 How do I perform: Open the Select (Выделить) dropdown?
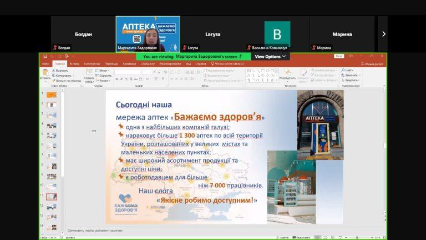pyautogui.click(x=351, y=80)
